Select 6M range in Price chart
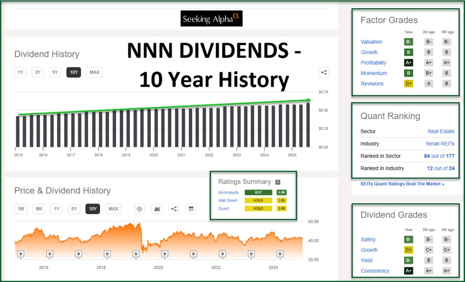 [39, 209]
